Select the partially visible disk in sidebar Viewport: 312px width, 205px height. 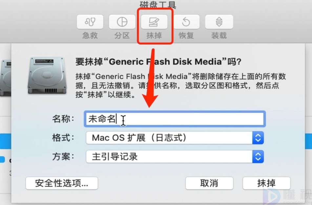point(5,78)
